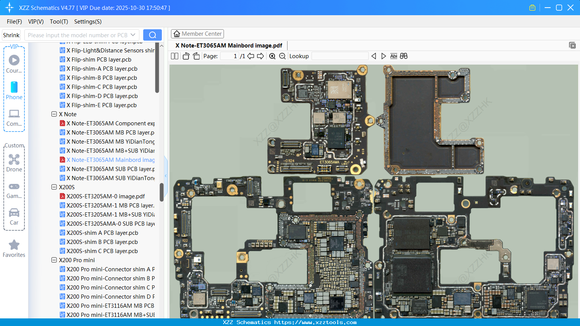The image size is (580, 326).
Task: Zoom out of the mainboard image
Action: coord(282,56)
